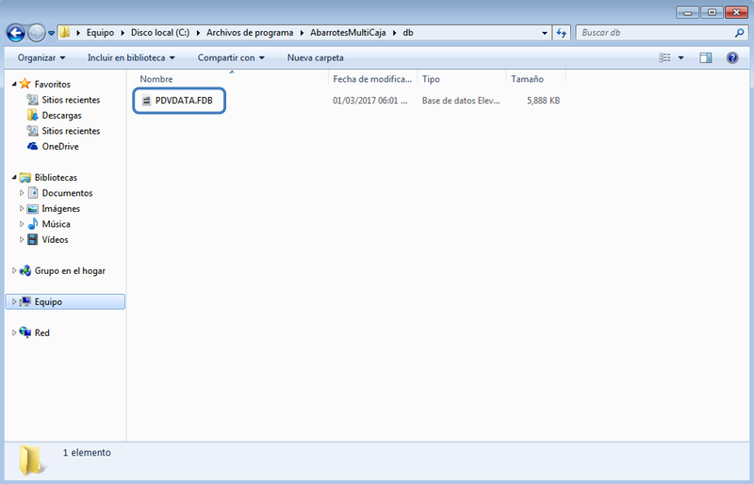Open the Documentos library
The width and height of the screenshot is (754, 484).
tap(67, 193)
